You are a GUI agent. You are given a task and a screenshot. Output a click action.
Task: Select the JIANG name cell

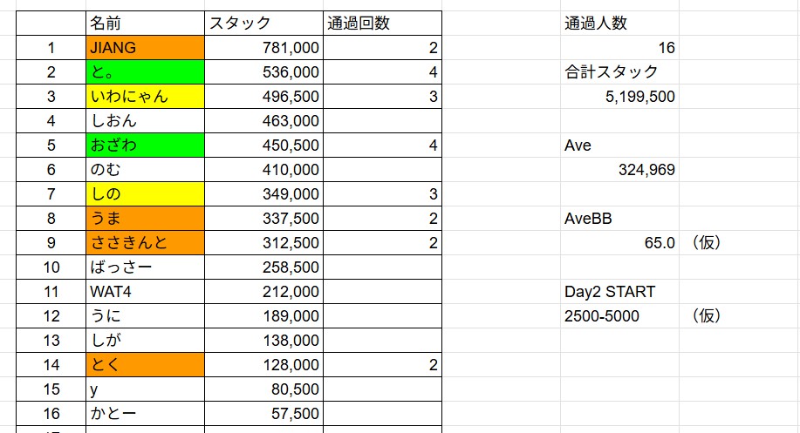145,48
